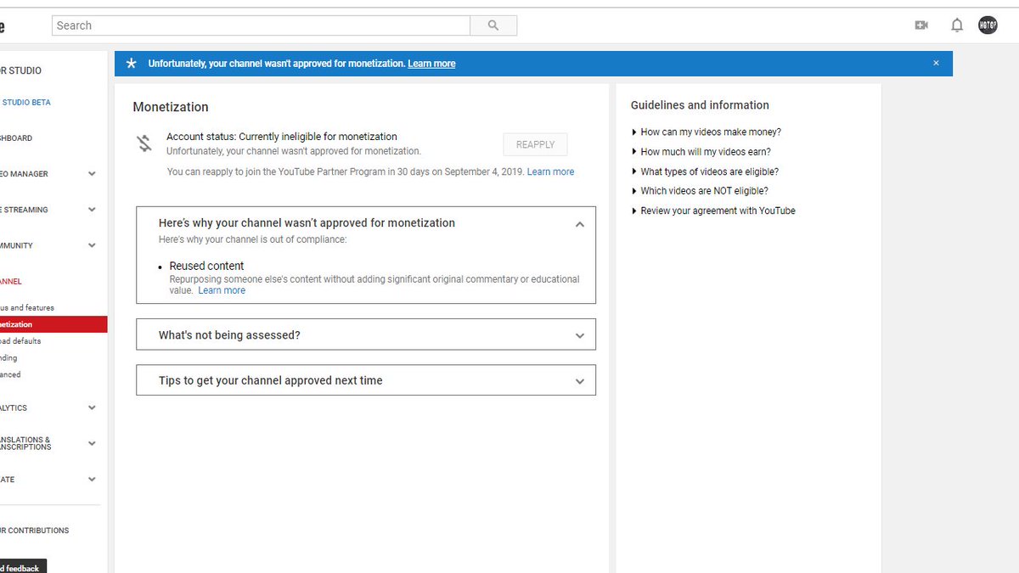
Task: Select the Monetization sidebar item
Action: [53, 324]
